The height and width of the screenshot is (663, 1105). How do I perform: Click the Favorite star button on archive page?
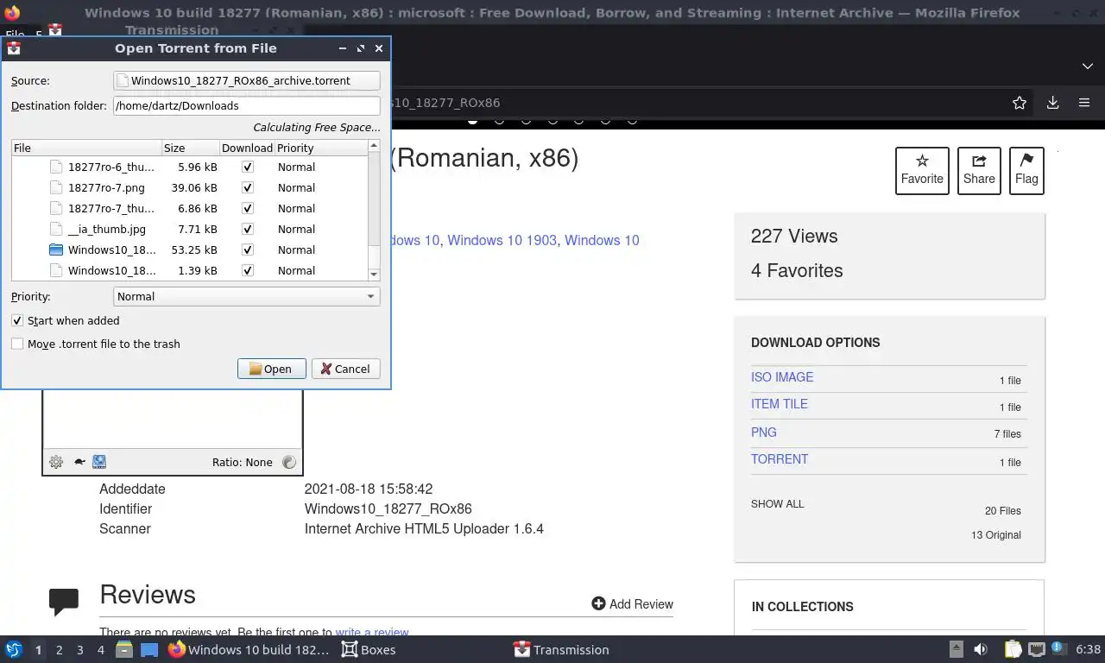[x=922, y=170]
